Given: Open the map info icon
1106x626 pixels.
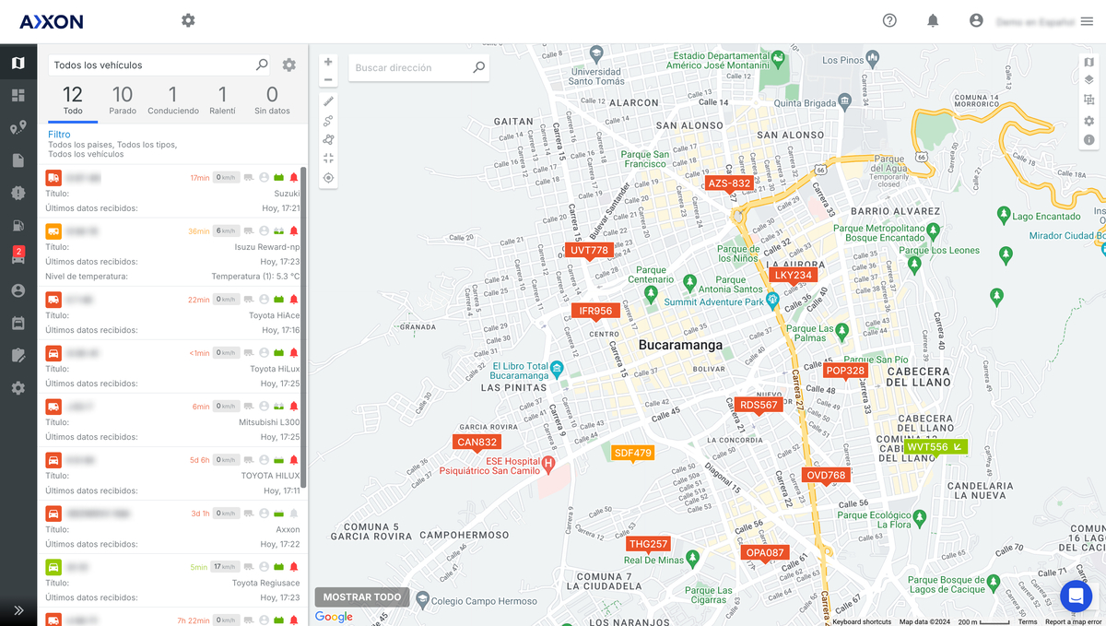Looking at the screenshot, I should tap(1088, 140).
